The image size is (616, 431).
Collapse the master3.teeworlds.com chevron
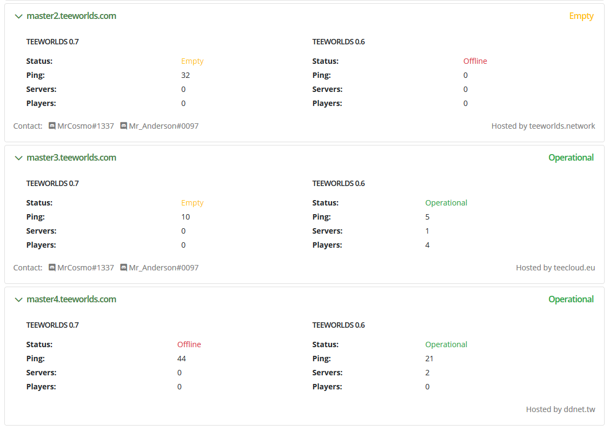point(18,158)
